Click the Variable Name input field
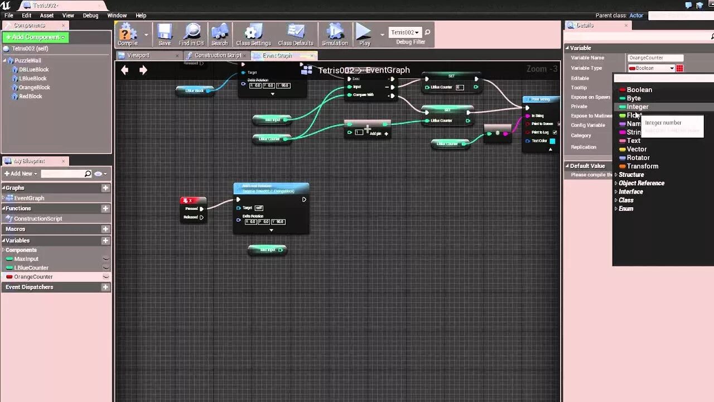 click(655, 58)
